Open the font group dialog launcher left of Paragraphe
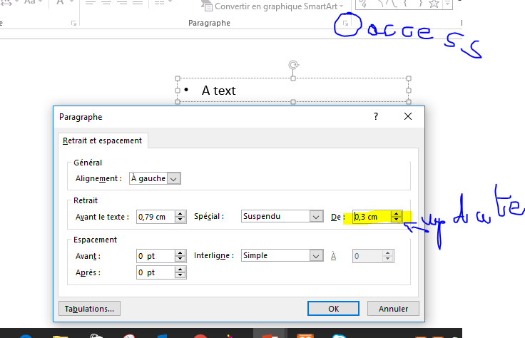 pyautogui.click(x=73, y=24)
